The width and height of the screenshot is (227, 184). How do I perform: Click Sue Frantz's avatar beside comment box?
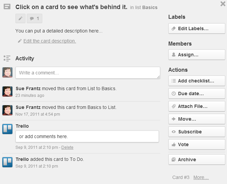pos(7,72)
